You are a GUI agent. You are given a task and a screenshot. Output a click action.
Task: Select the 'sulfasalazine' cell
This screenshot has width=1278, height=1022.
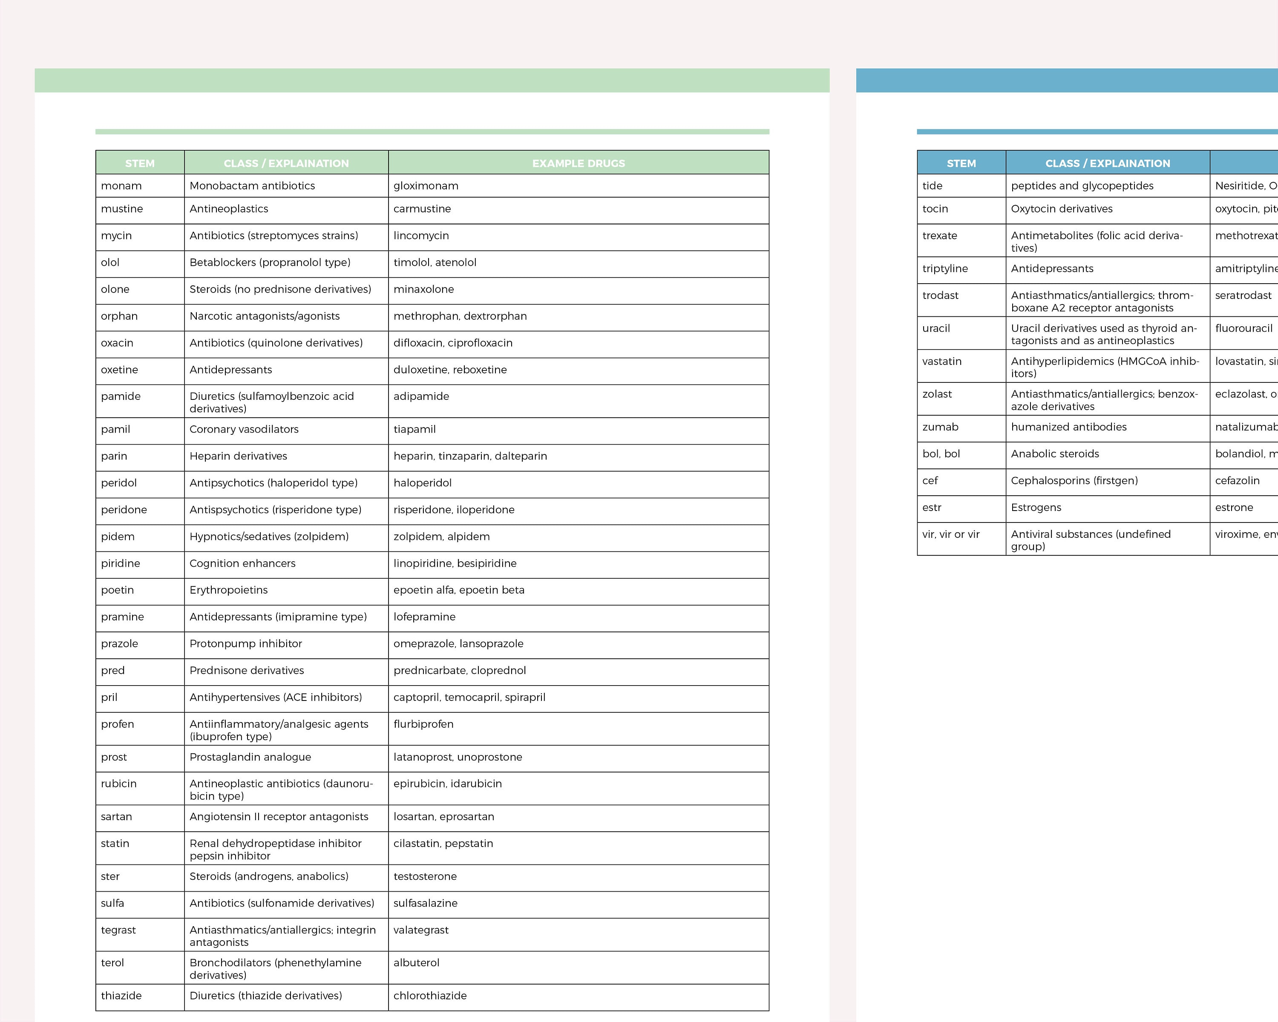tap(579, 905)
